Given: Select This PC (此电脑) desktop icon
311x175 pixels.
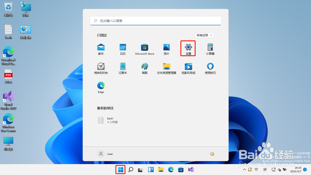Looking at the screenshot, I should tap(8, 144).
